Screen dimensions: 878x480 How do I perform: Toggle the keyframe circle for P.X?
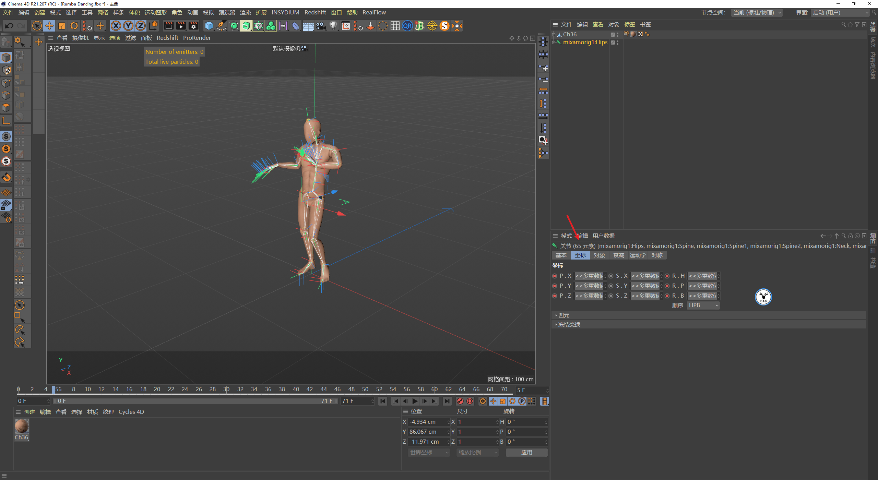click(555, 276)
